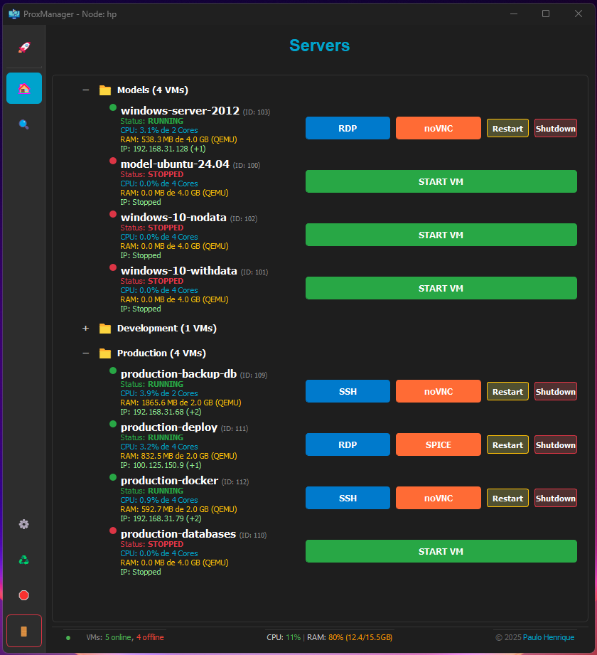597x655 pixels.
Task: Collapse the Models folder
Action: [86, 90]
